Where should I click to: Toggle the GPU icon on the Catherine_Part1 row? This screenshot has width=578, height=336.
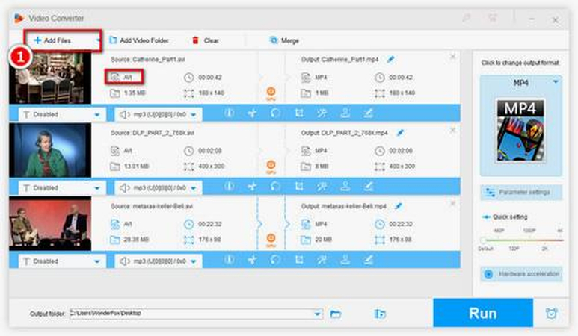coord(271,93)
